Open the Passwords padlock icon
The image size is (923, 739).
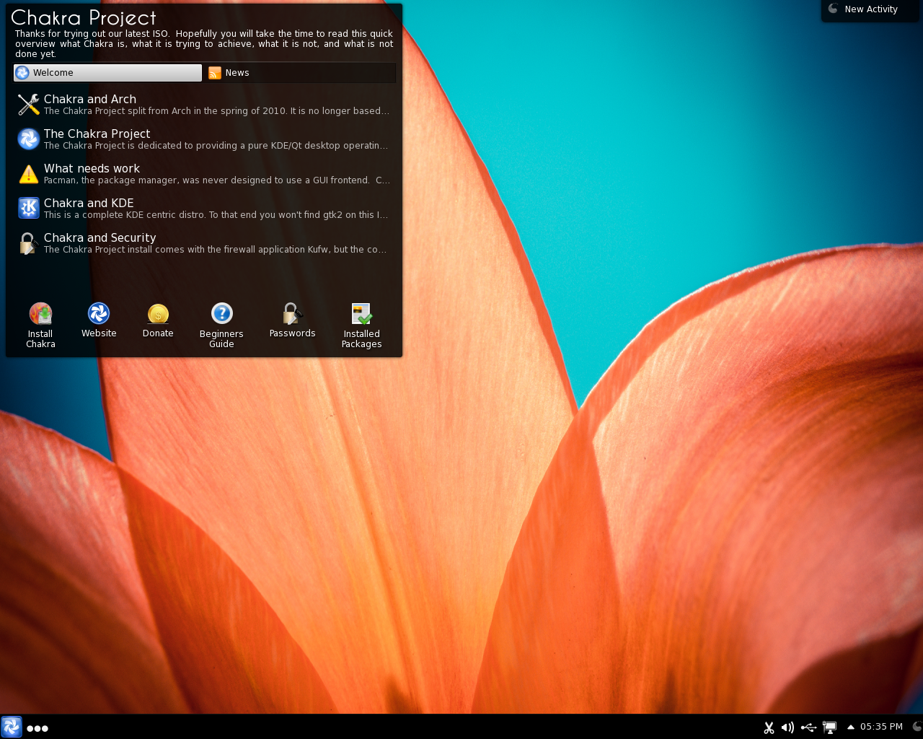coord(292,313)
